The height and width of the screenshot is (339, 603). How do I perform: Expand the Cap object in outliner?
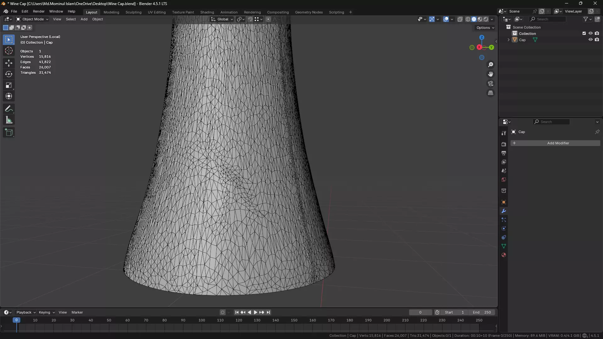point(508,40)
